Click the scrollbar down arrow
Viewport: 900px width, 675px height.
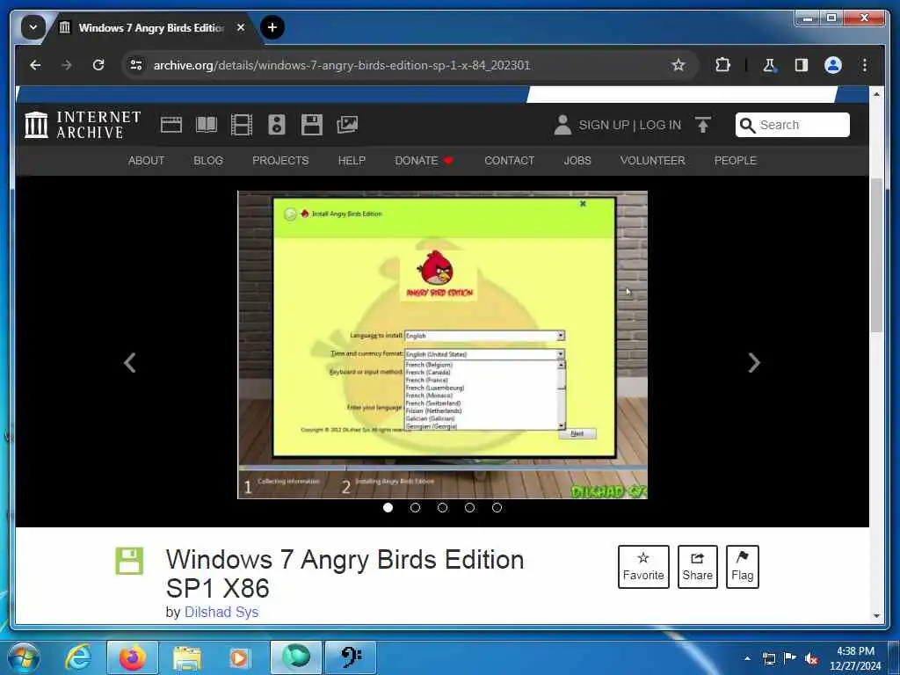click(876, 615)
